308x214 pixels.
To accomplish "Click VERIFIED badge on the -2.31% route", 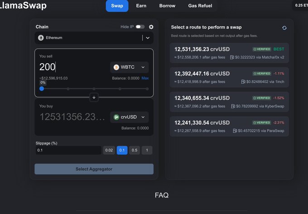I will (x=262, y=123).
